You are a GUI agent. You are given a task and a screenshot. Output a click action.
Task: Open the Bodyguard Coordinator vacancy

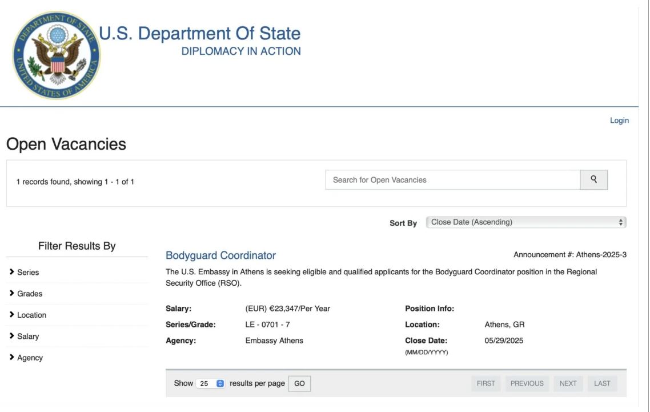[220, 255]
